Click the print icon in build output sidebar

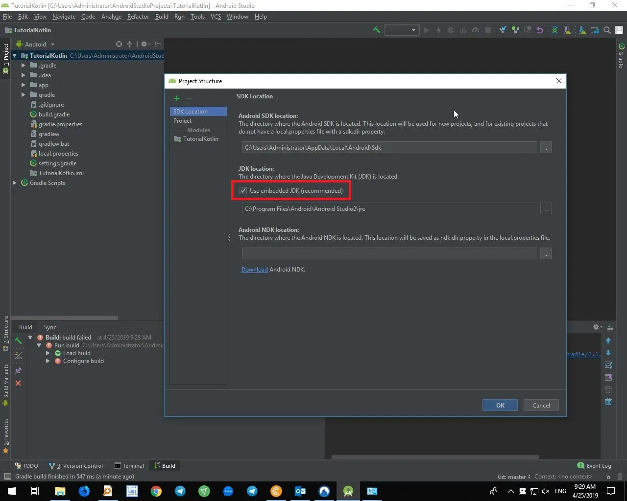608,389
